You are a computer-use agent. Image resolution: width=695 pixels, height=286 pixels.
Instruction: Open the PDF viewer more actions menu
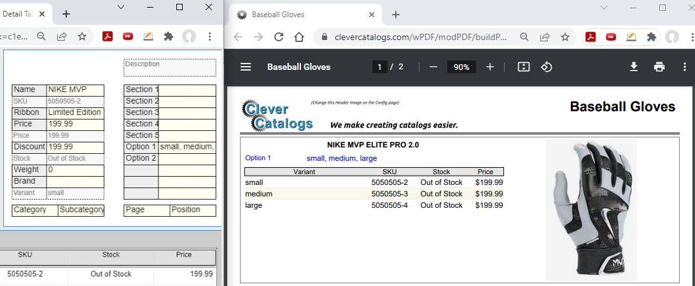click(x=685, y=67)
